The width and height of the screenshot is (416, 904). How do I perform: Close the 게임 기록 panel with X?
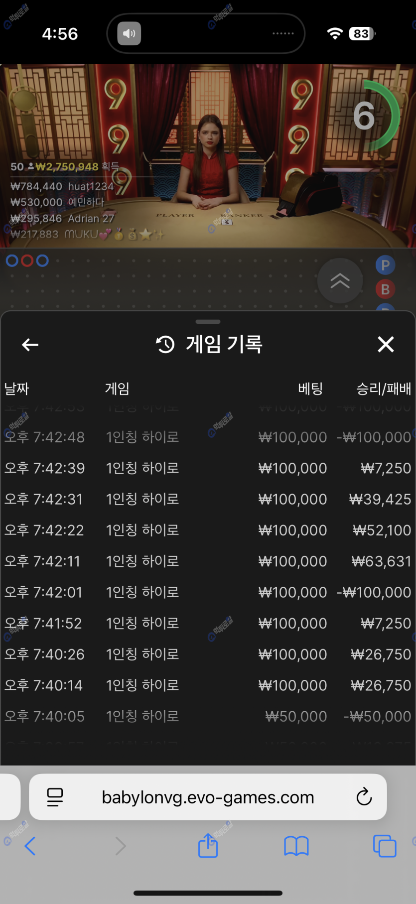tap(386, 344)
